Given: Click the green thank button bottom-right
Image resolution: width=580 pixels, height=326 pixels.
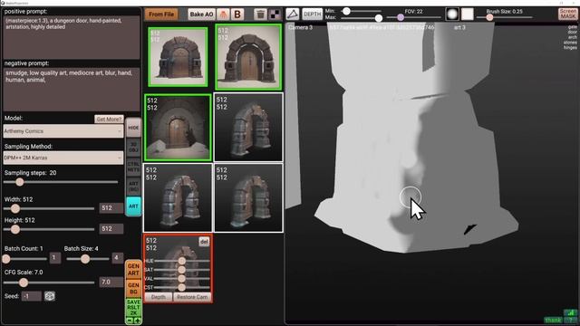Looking at the screenshot, I should 554,320.
